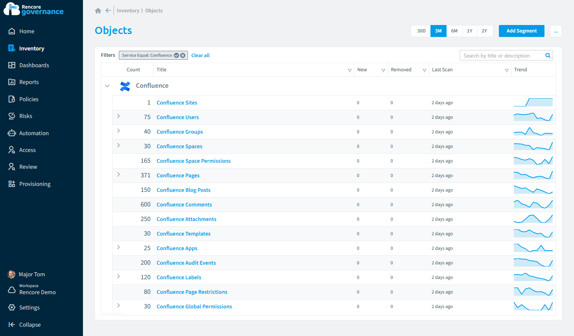Screen dimensions: 574x336
Task: Click the Confluence Sites trend chart
Action: pos(533,102)
